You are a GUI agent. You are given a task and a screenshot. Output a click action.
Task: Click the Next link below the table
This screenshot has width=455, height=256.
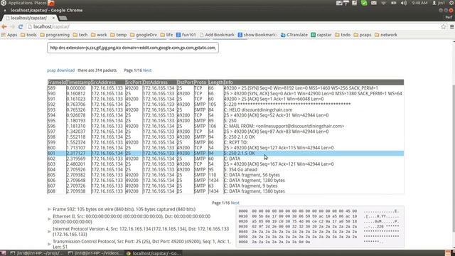pos(235,203)
